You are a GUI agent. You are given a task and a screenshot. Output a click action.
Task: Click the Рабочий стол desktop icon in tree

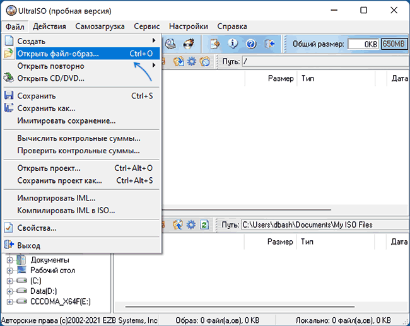click(x=21, y=270)
